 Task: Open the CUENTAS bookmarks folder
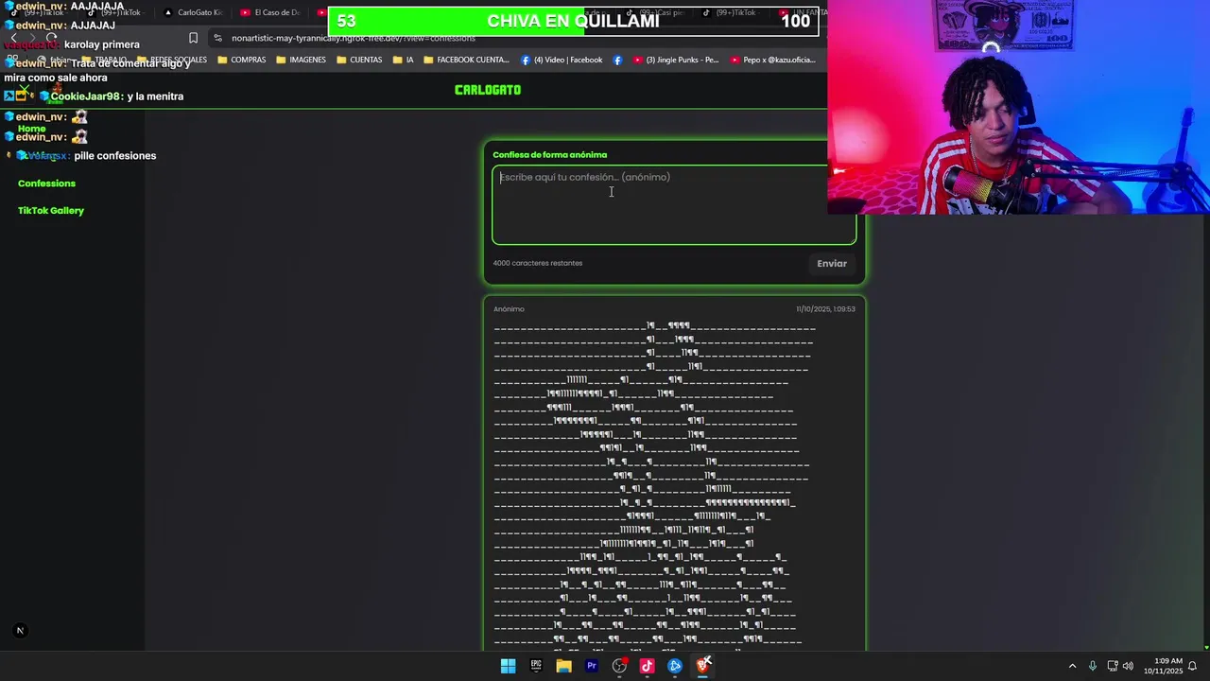pos(359,60)
